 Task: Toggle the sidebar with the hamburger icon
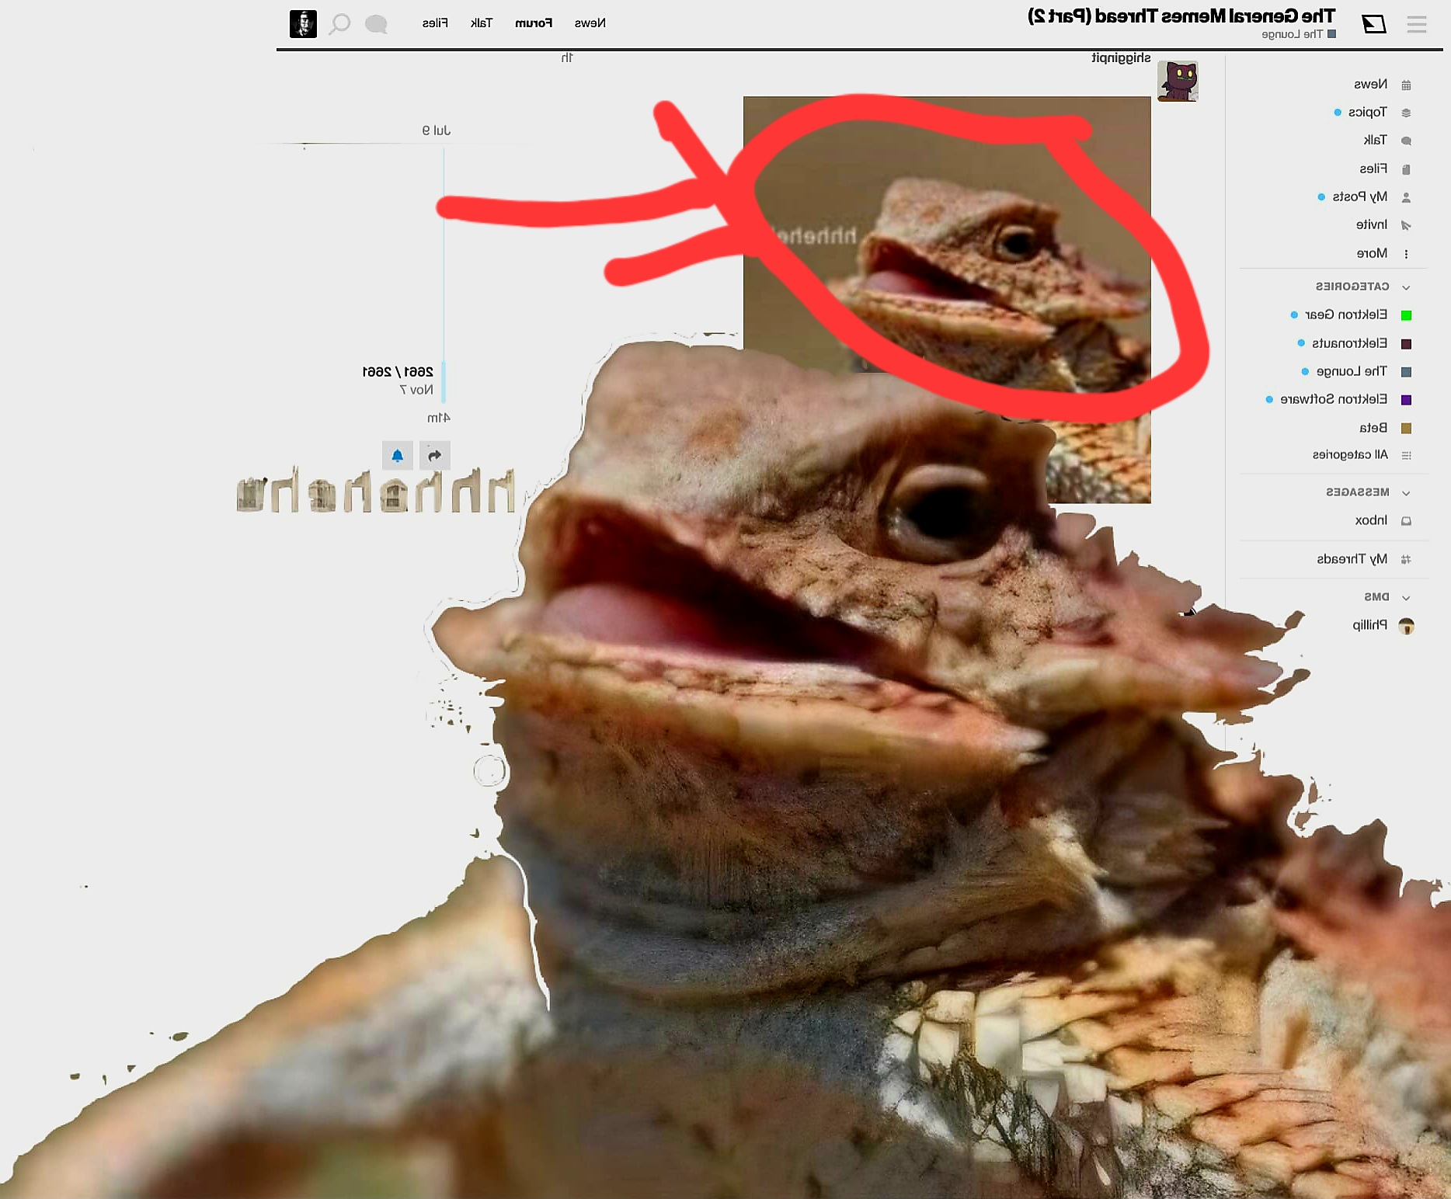click(1416, 24)
